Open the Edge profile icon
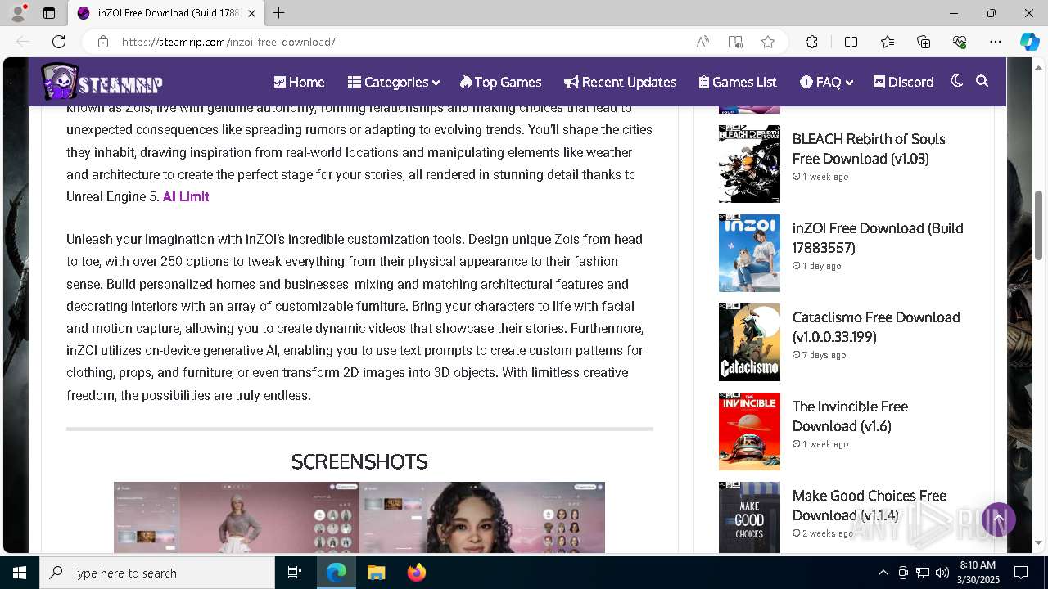Screen dimensions: 1048x589 pyautogui.click(x=18, y=13)
